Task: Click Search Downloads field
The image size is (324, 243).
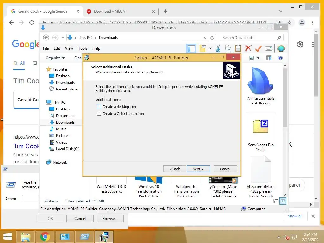Action: (x=252, y=38)
